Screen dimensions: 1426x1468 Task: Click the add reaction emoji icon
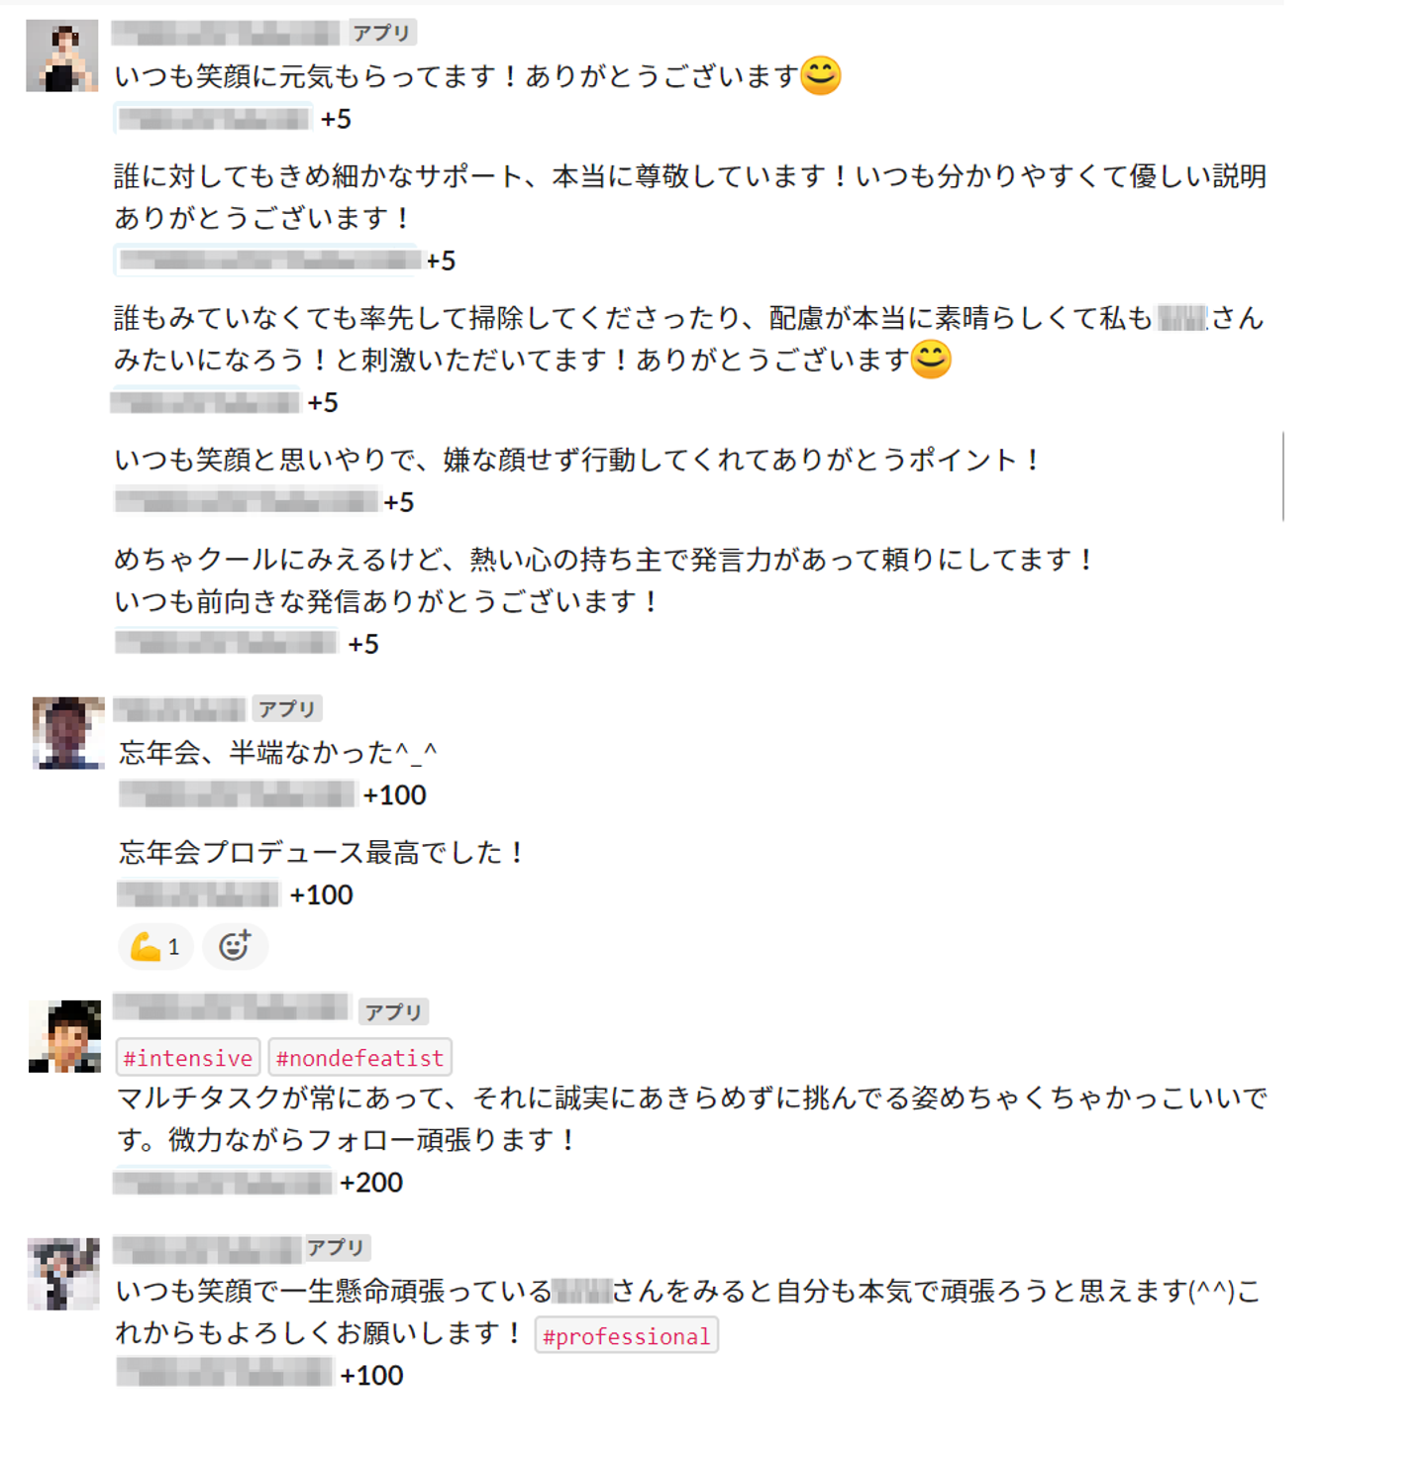point(235,946)
